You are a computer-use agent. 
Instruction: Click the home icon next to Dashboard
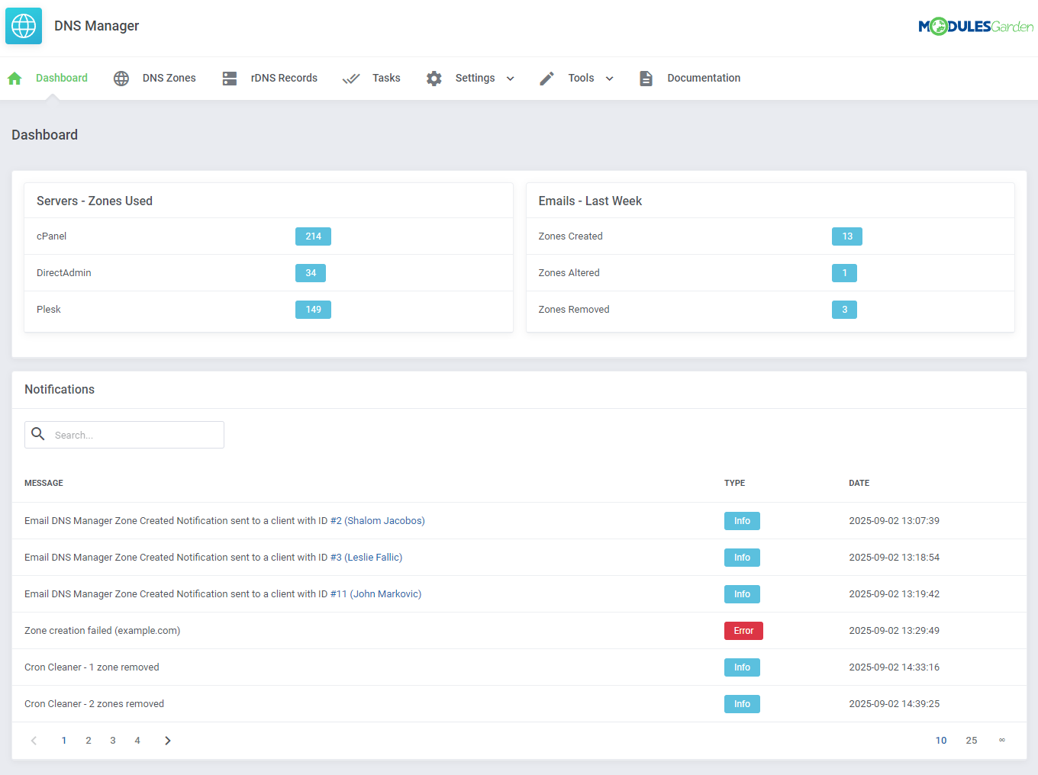tap(14, 78)
